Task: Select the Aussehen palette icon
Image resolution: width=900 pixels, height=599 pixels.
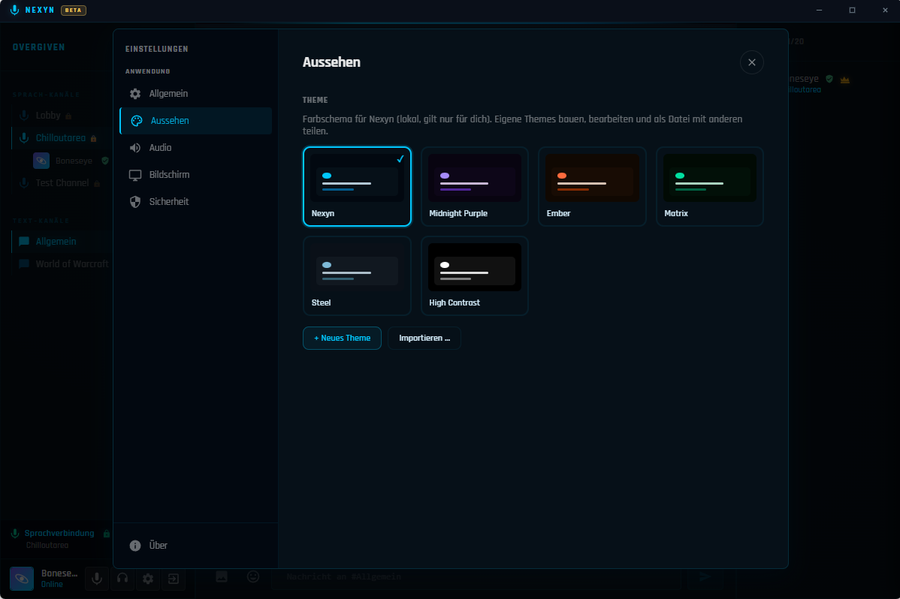Action: click(x=137, y=121)
